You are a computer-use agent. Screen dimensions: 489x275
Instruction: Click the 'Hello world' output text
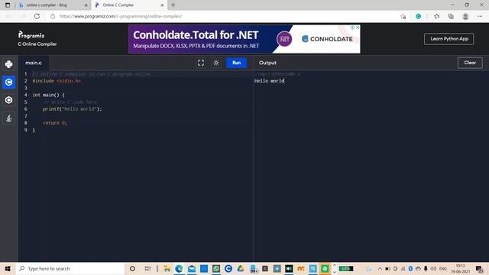click(269, 81)
